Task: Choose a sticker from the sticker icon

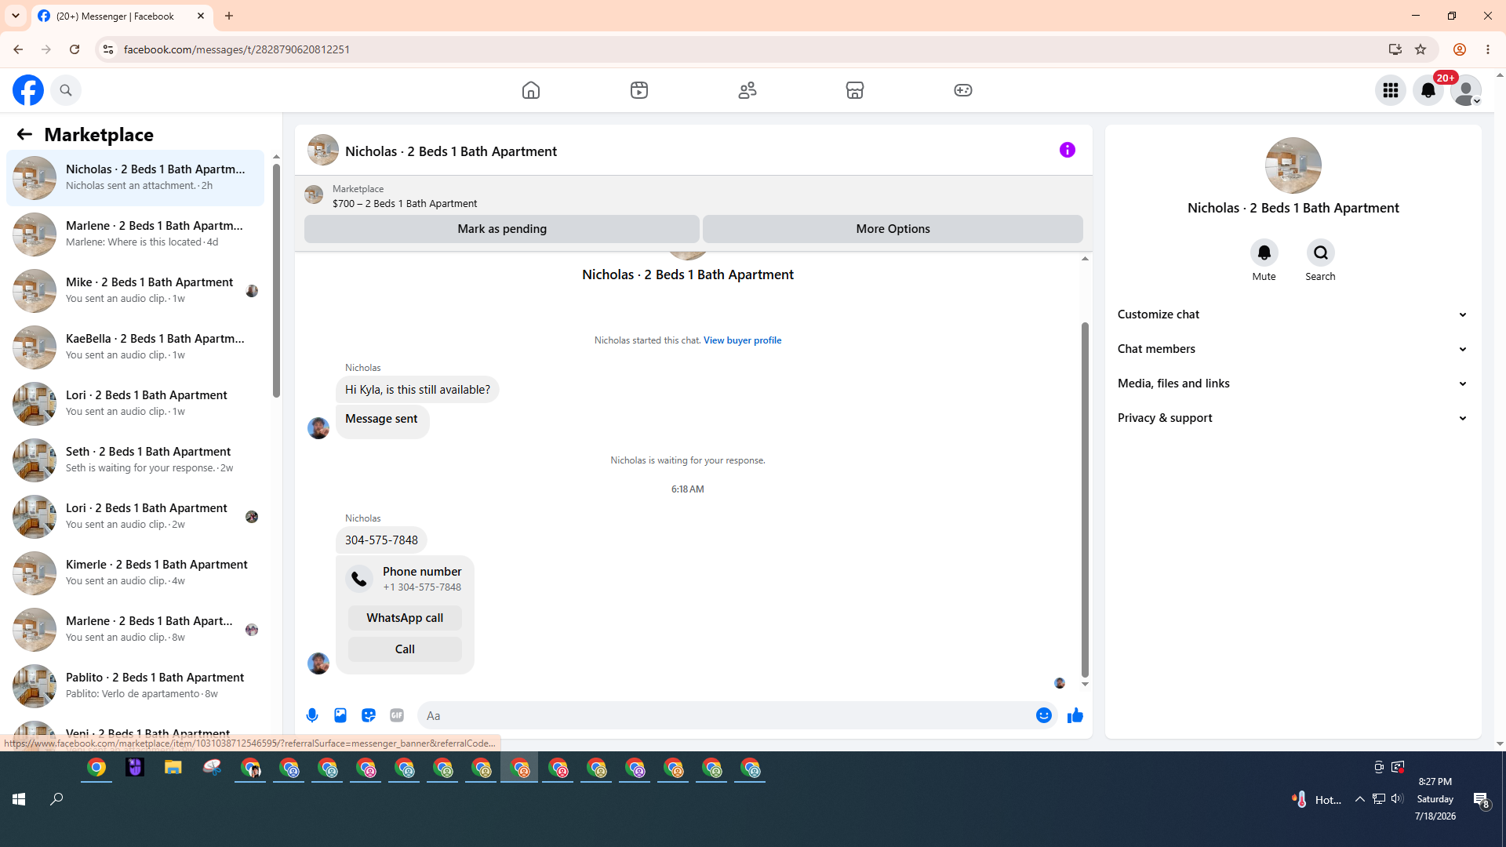Action: coord(369,715)
